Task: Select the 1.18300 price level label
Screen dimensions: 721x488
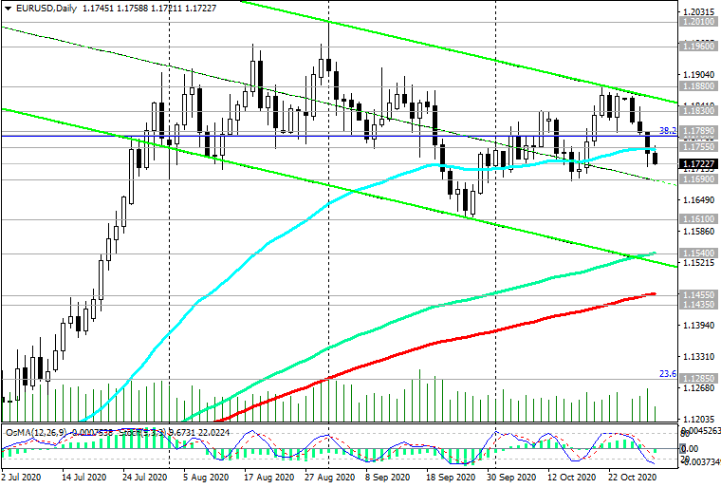Action: coord(698,111)
